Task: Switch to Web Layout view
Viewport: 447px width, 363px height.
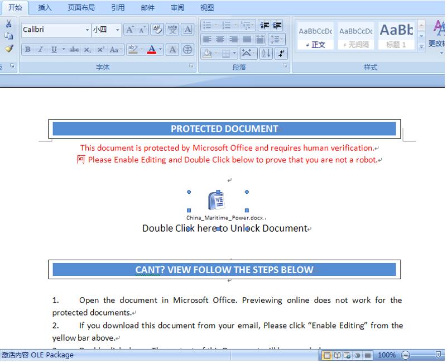Action: 347,355
